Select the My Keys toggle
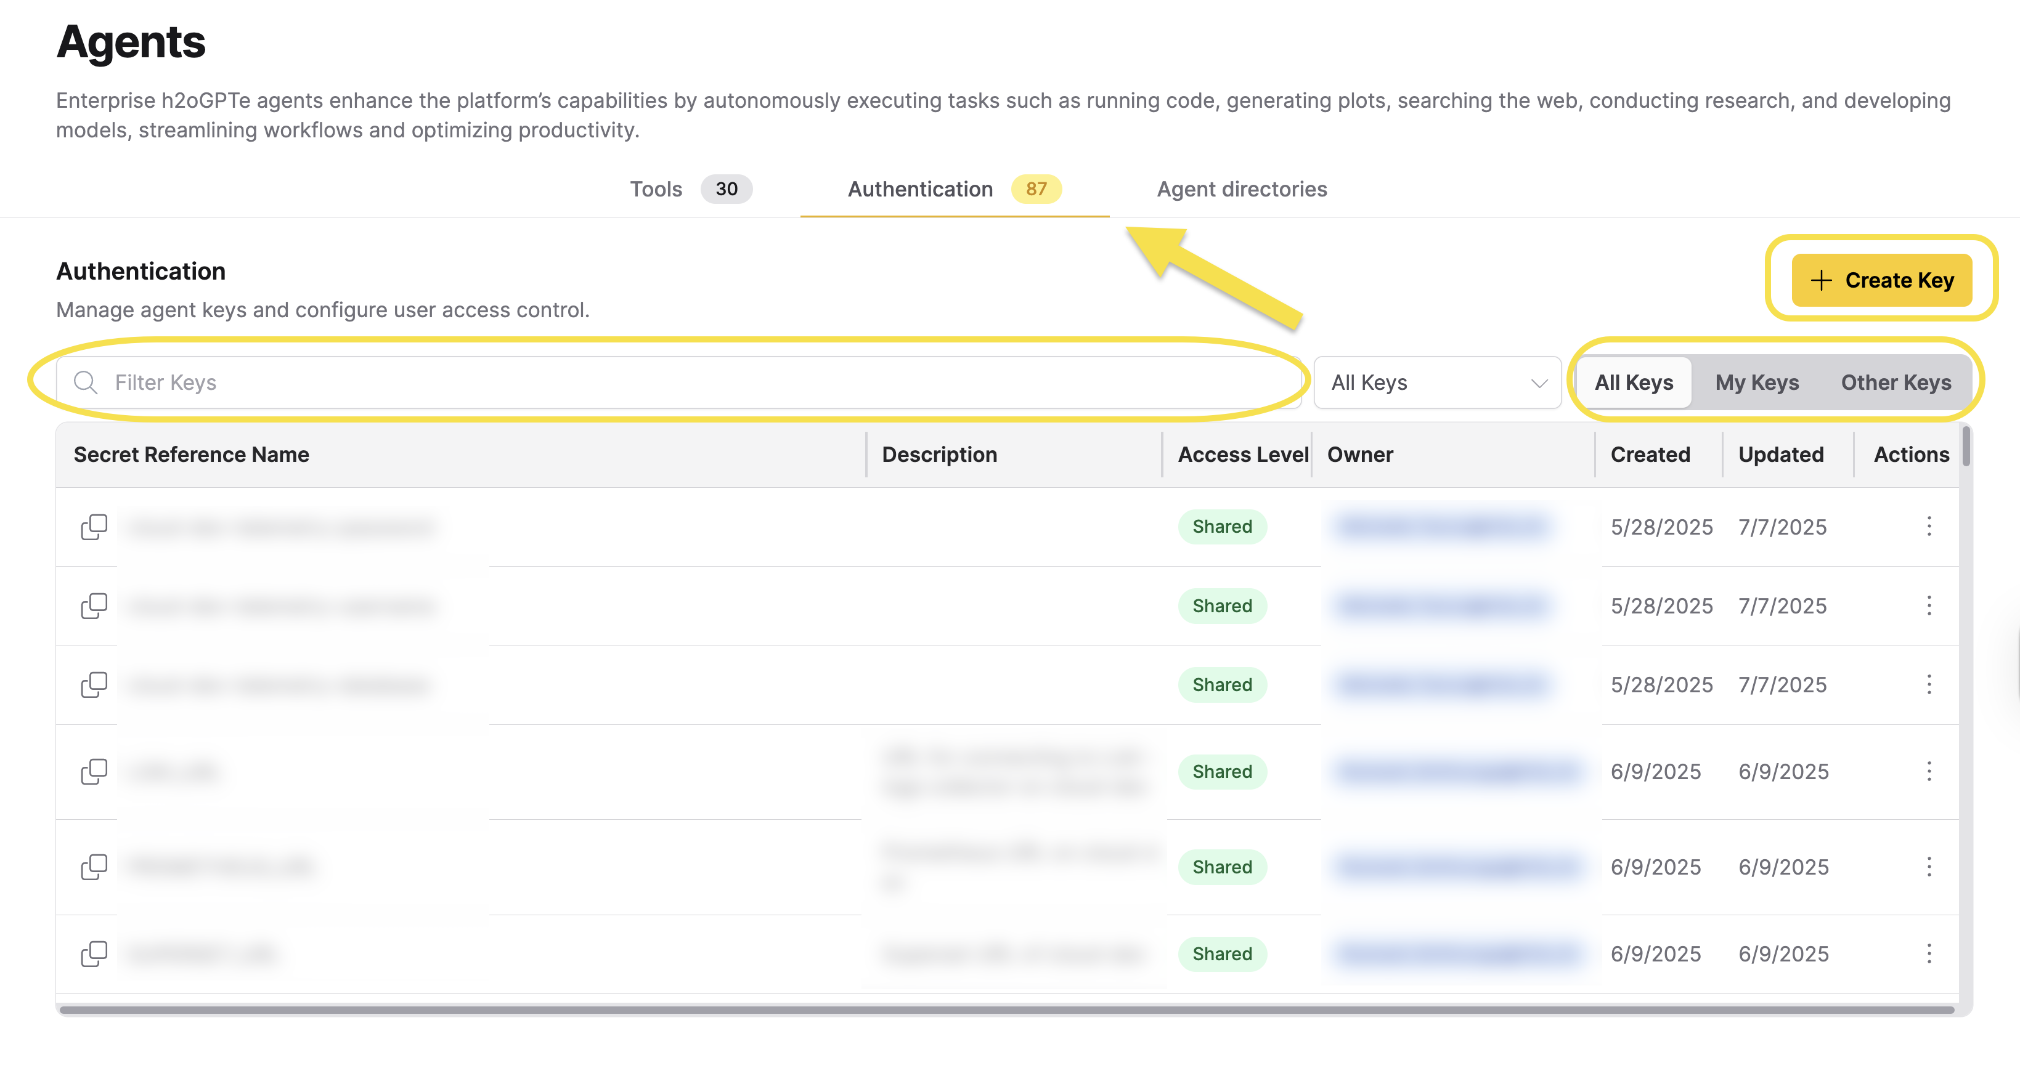2020x1068 pixels. 1756,382
